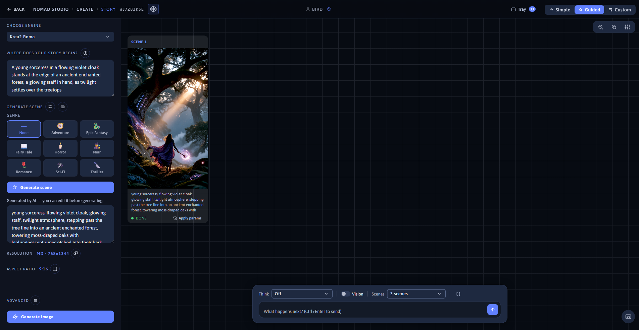Click the cube icon next to BIRD

[x=329, y=9]
